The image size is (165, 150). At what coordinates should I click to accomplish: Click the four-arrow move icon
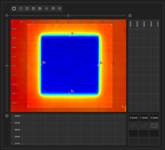[x=7, y=15]
